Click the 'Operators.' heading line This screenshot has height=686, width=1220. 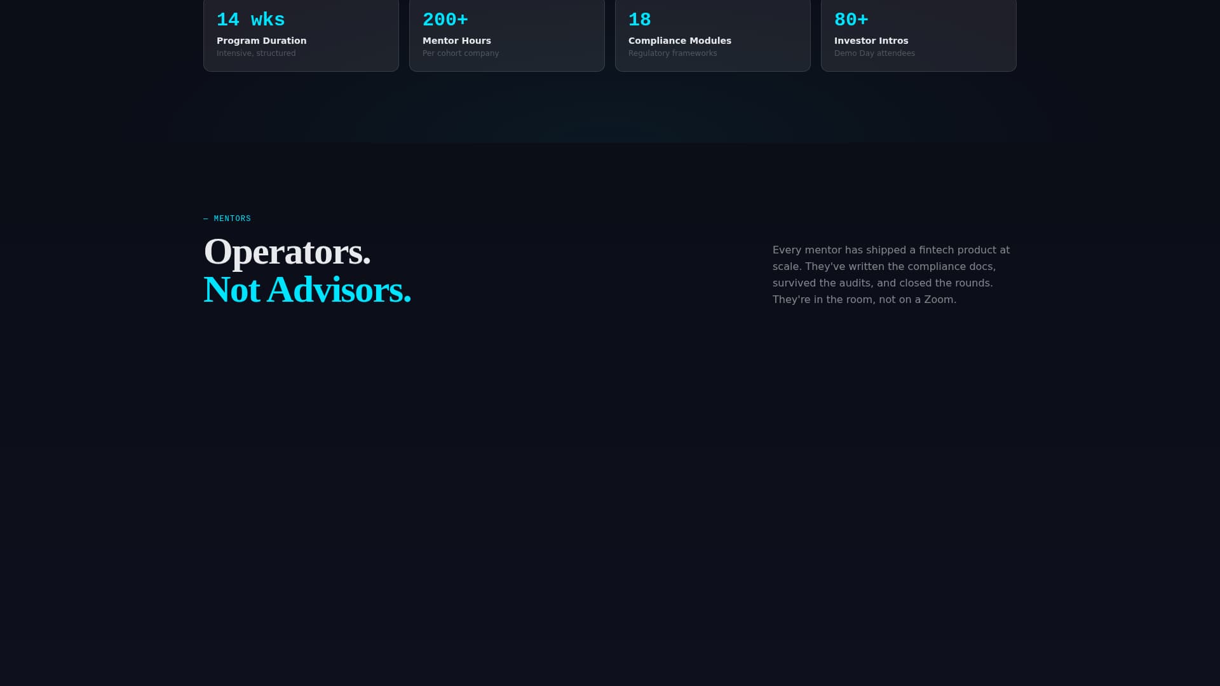tap(287, 252)
